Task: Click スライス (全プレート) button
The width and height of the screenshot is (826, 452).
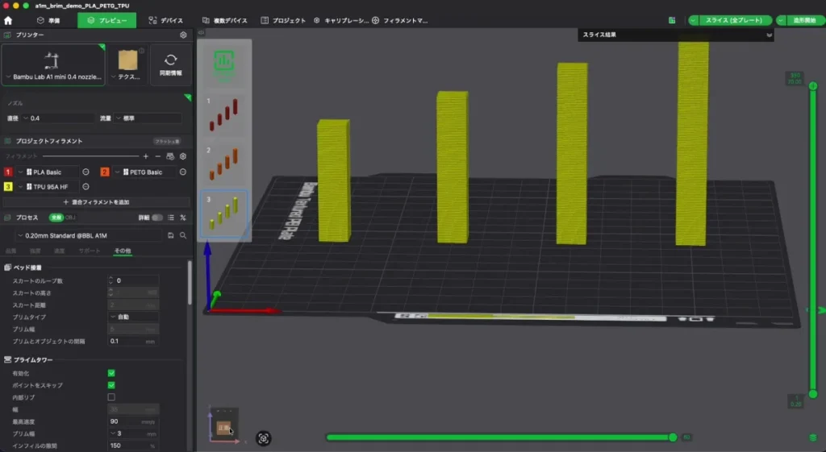Action: point(735,20)
